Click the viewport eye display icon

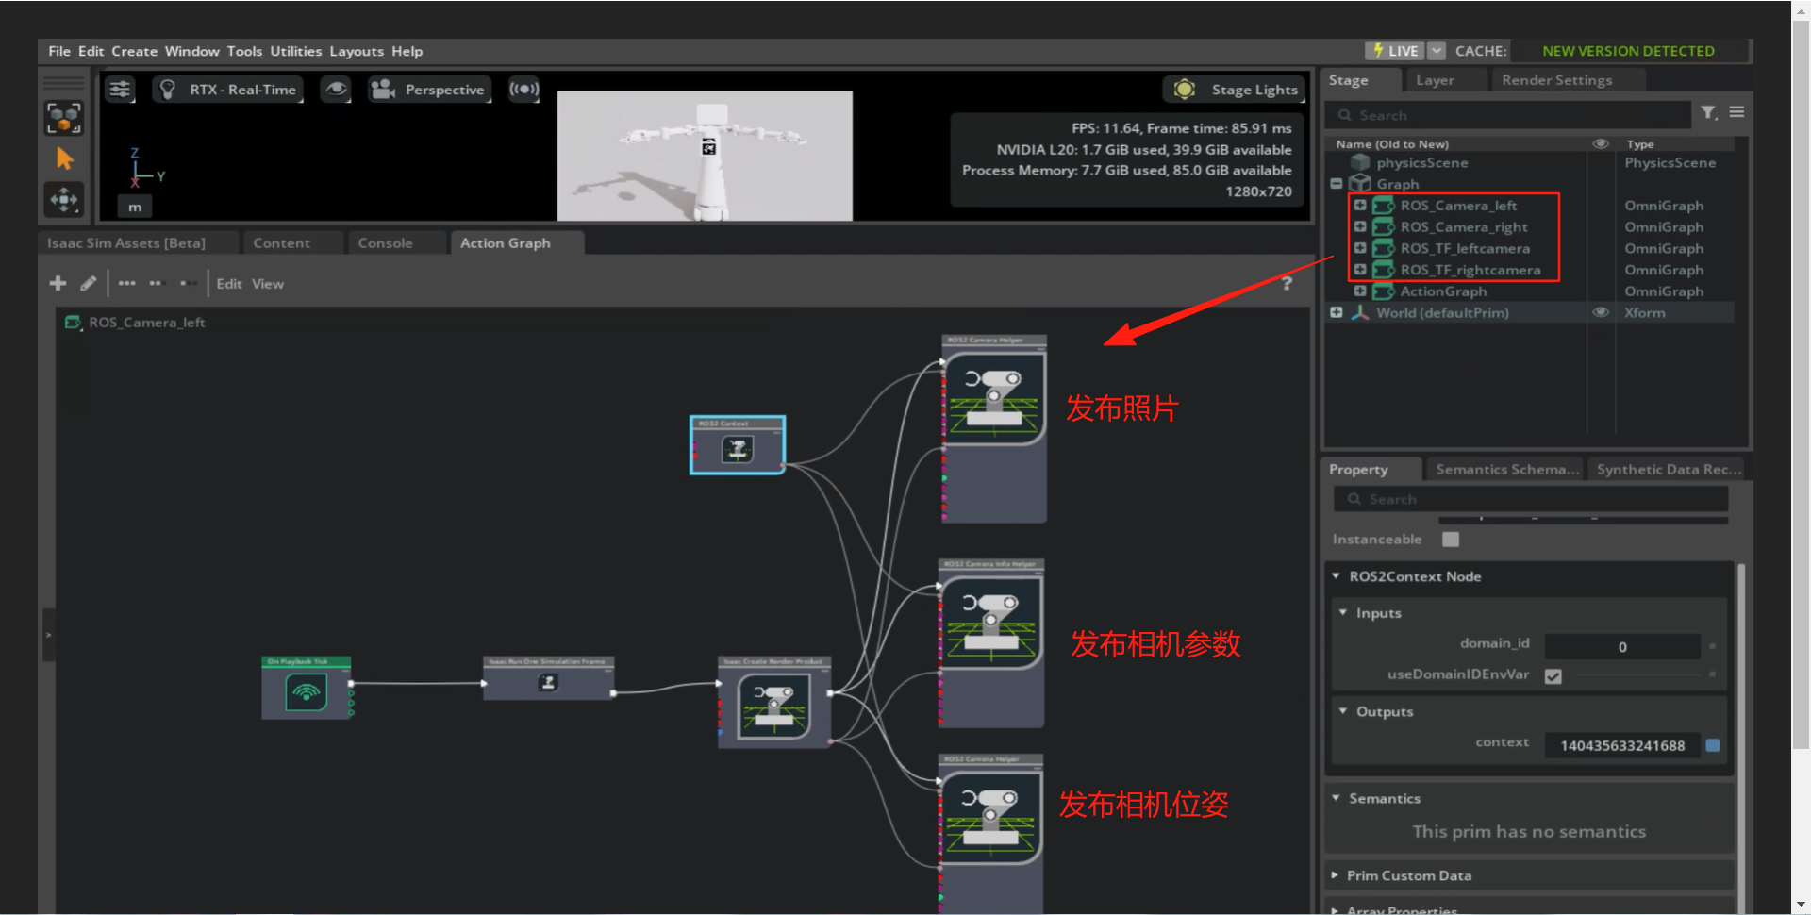tap(336, 90)
